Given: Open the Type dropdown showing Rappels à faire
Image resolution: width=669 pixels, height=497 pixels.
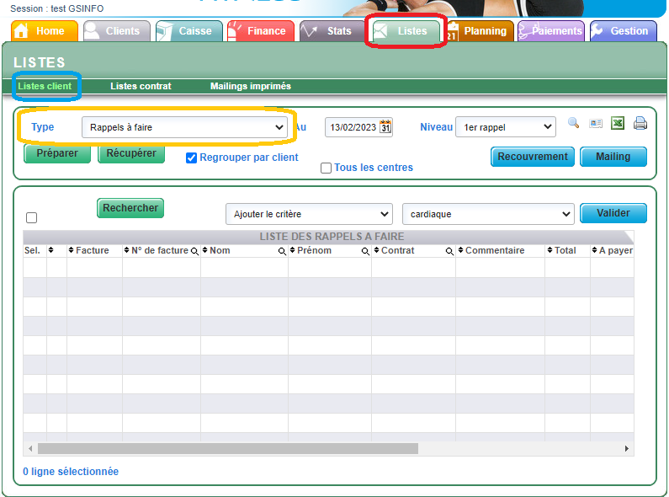Looking at the screenshot, I should point(185,127).
